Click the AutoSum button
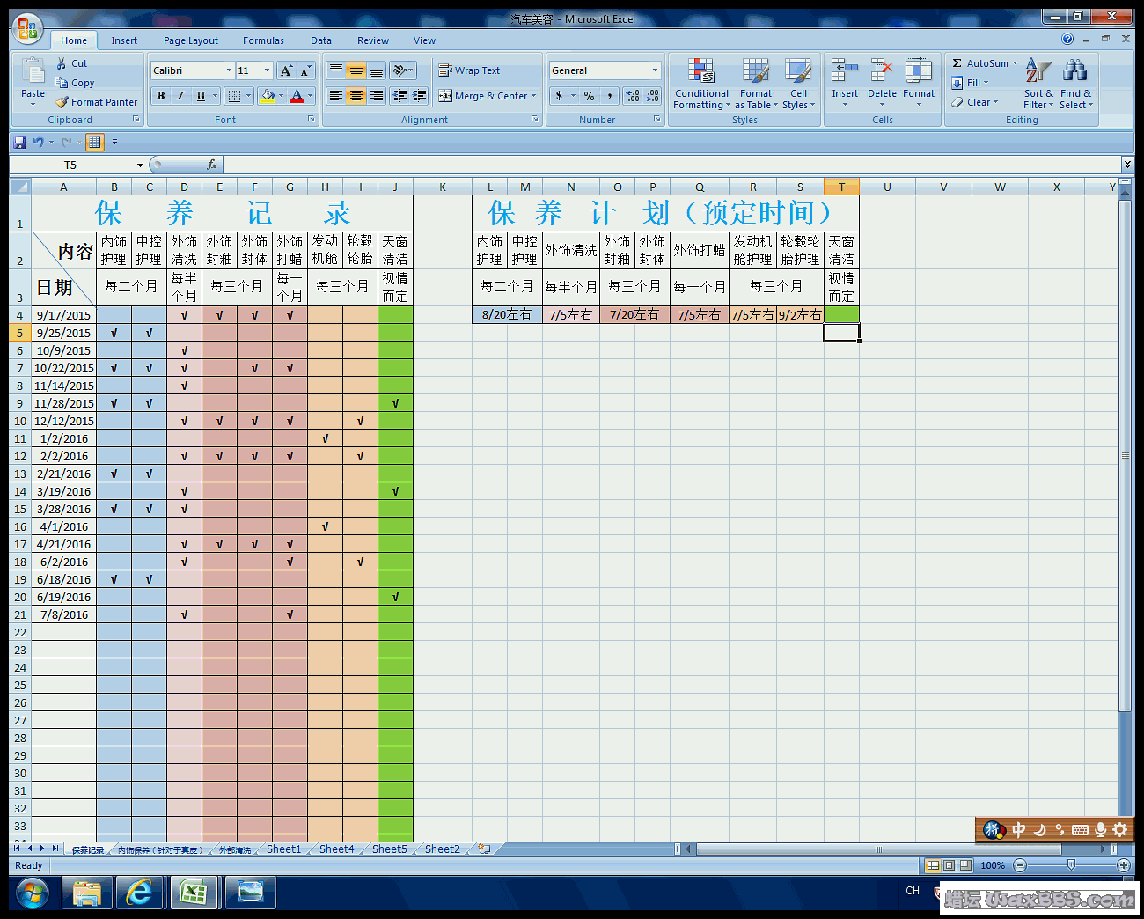This screenshot has height=919, width=1144. (x=984, y=63)
